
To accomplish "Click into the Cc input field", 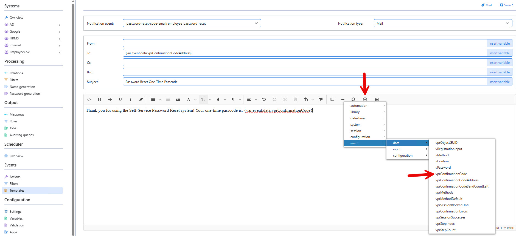I will (305, 62).
